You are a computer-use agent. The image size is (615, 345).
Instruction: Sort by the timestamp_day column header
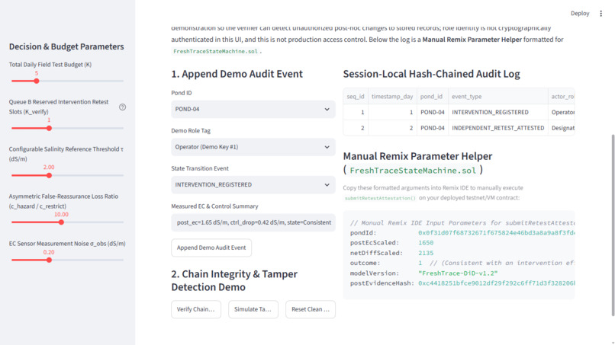(392, 96)
